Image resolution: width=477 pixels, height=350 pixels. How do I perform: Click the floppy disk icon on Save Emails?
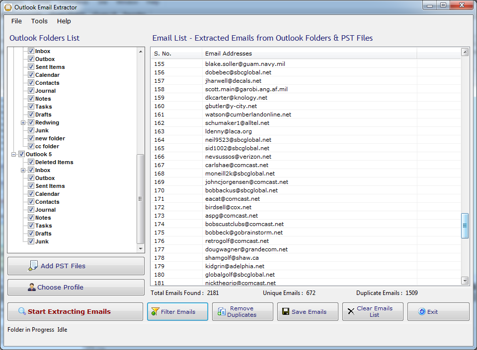[286, 311]
